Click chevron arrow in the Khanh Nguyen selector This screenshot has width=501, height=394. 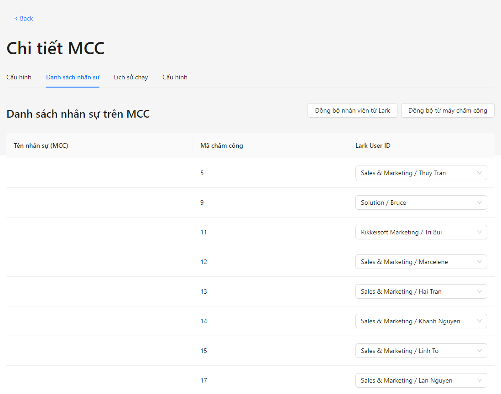[479, 321]
